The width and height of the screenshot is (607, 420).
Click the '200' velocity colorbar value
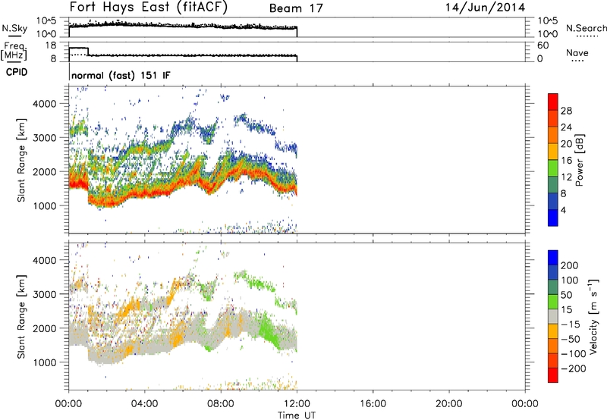point(570,265)
